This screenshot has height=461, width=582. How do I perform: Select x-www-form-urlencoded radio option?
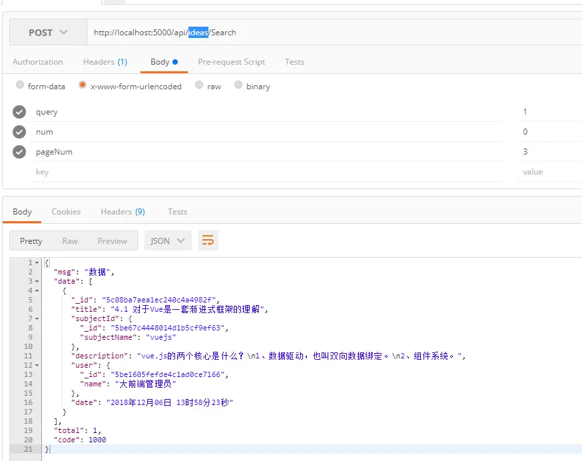point(83,85)
